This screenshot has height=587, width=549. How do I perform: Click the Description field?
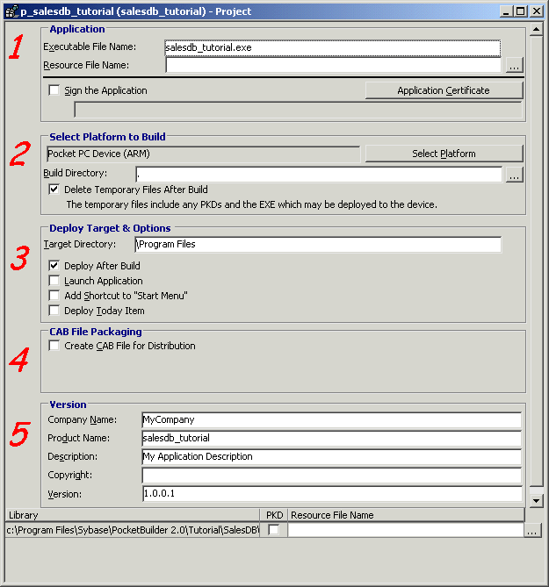tap(332, 457)
